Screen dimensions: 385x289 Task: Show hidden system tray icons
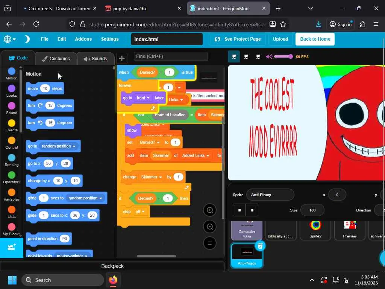312,280
